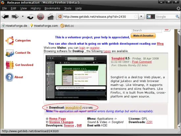Click the Contact Us envelope icon
This screenshot has width=181, height=136.
(x=10, y=53)
